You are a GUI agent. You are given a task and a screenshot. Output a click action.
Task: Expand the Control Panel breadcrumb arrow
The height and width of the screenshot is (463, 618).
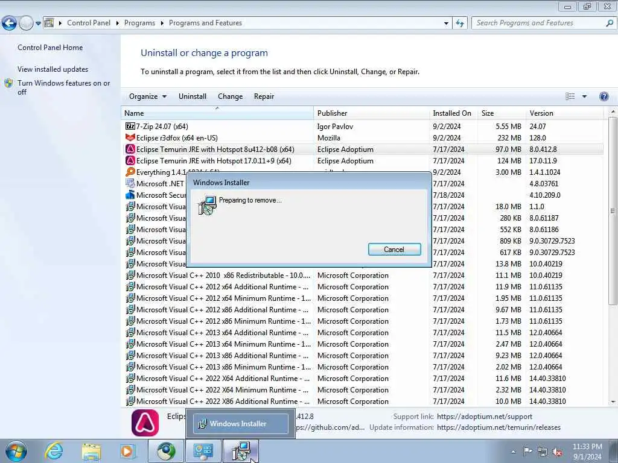point(118,24)
